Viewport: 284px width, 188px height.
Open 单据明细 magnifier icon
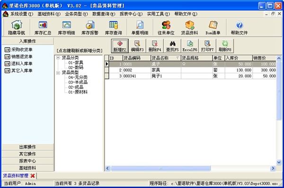click(140, 27)
